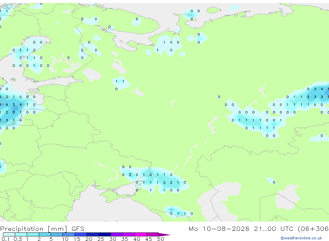Click the legend value '50'
Viewport: 329px width, 241px height.
point(161,239)
